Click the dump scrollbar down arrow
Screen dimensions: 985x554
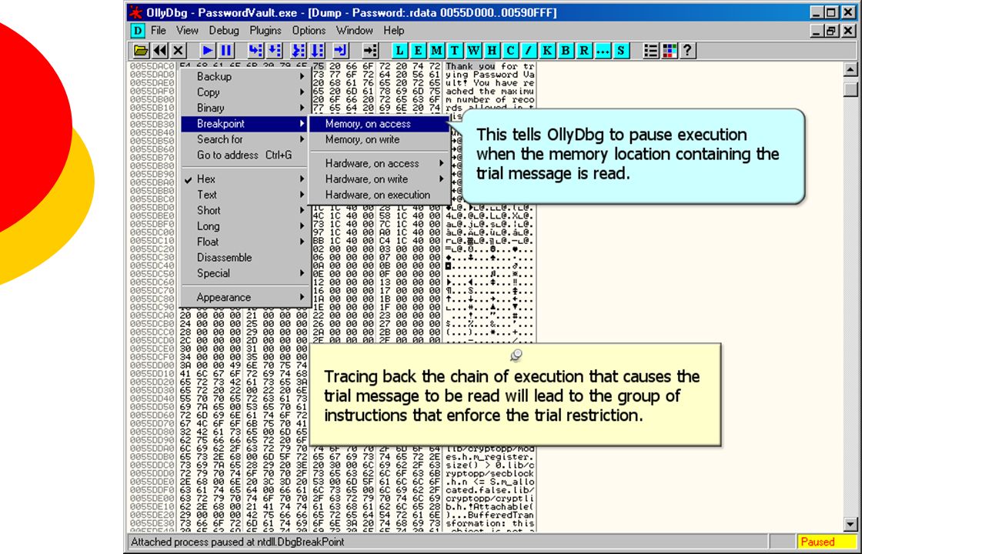[850, 525]
